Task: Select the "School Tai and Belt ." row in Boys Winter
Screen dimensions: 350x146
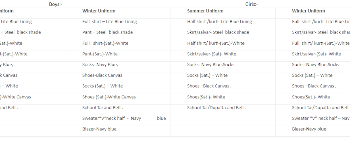Action: [103, 108]
